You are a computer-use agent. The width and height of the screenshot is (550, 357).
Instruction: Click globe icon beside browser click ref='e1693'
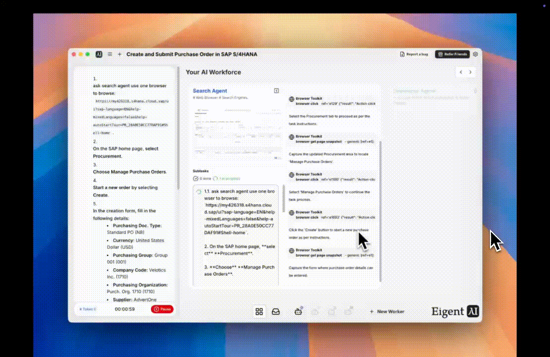(x=291, y=213)
